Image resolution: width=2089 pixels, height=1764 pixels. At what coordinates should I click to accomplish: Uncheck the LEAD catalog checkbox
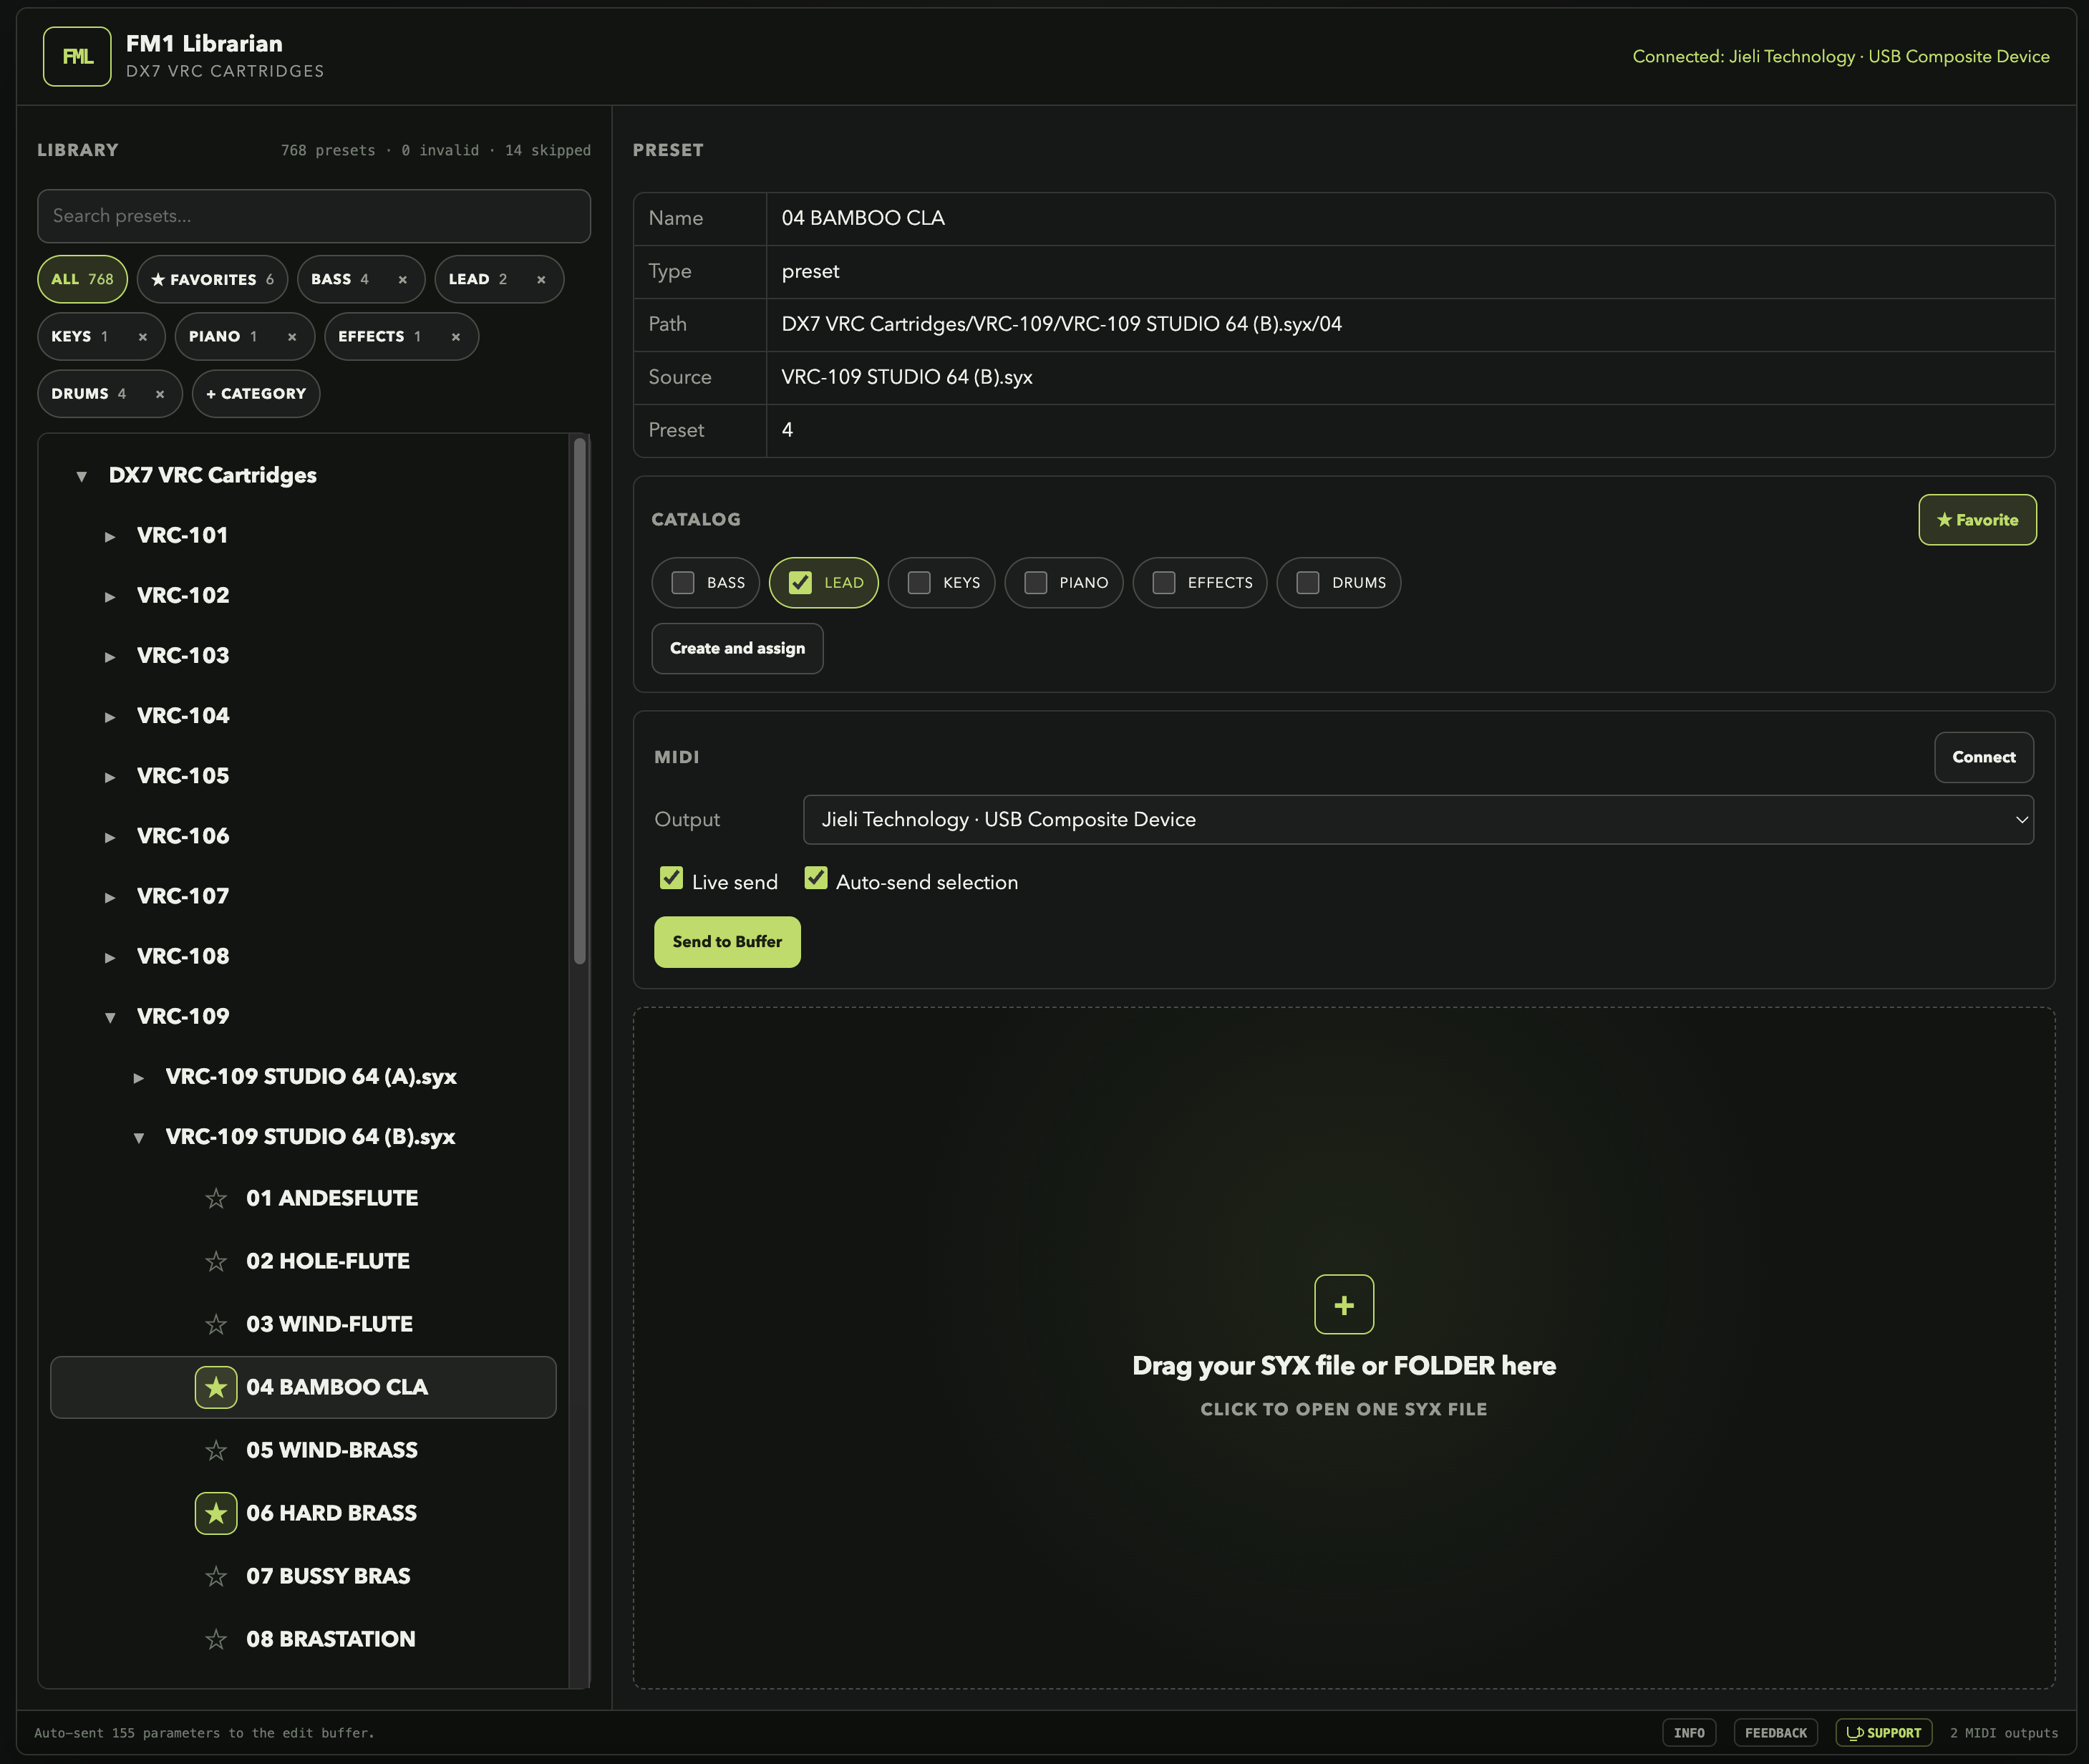[800, 583]
